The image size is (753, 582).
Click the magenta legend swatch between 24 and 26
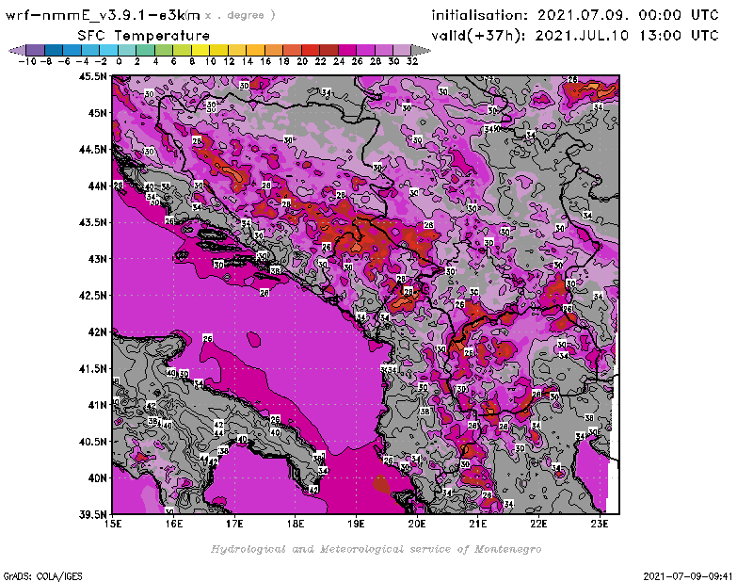pos(346,50)
